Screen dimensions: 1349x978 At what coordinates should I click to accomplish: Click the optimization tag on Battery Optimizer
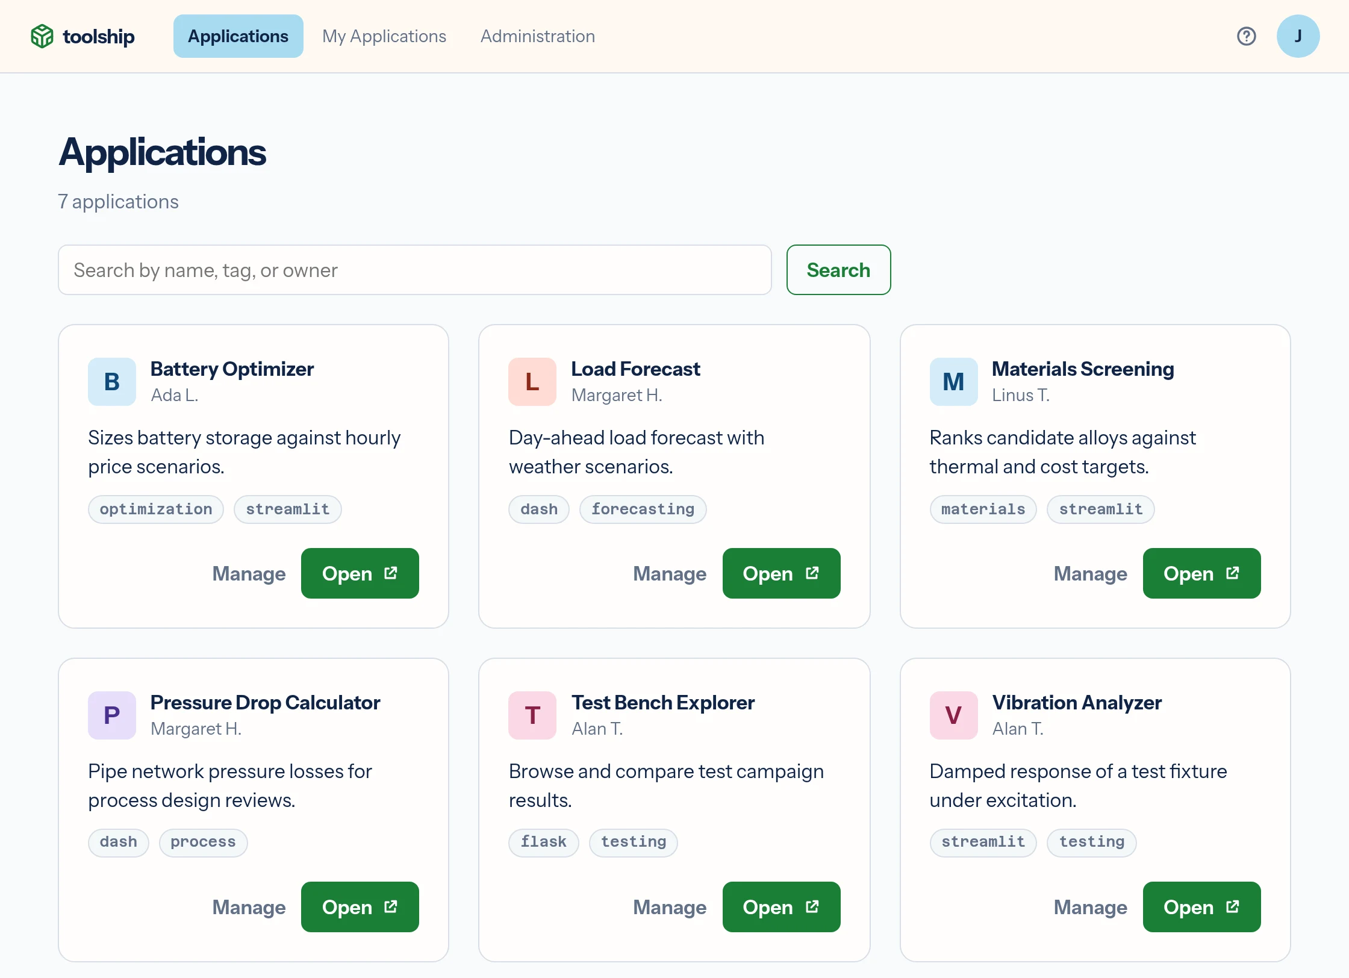(x=156, y=509)
